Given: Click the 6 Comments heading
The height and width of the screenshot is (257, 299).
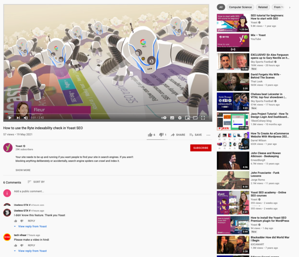Looking at the screenshot, I should pyautogui.click(x=12, y=183).
